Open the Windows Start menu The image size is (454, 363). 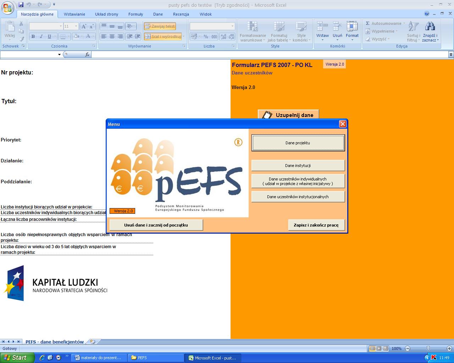point(17,358)
